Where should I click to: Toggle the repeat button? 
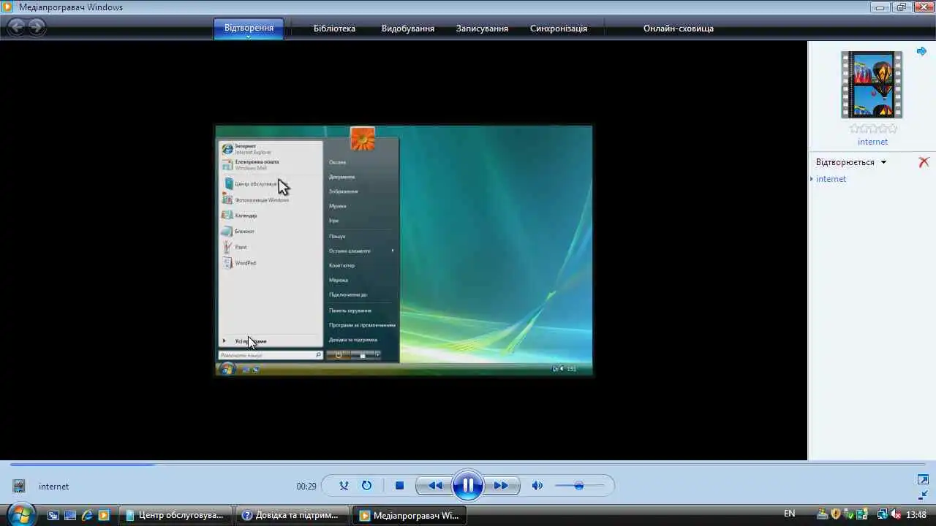(366, 486)
